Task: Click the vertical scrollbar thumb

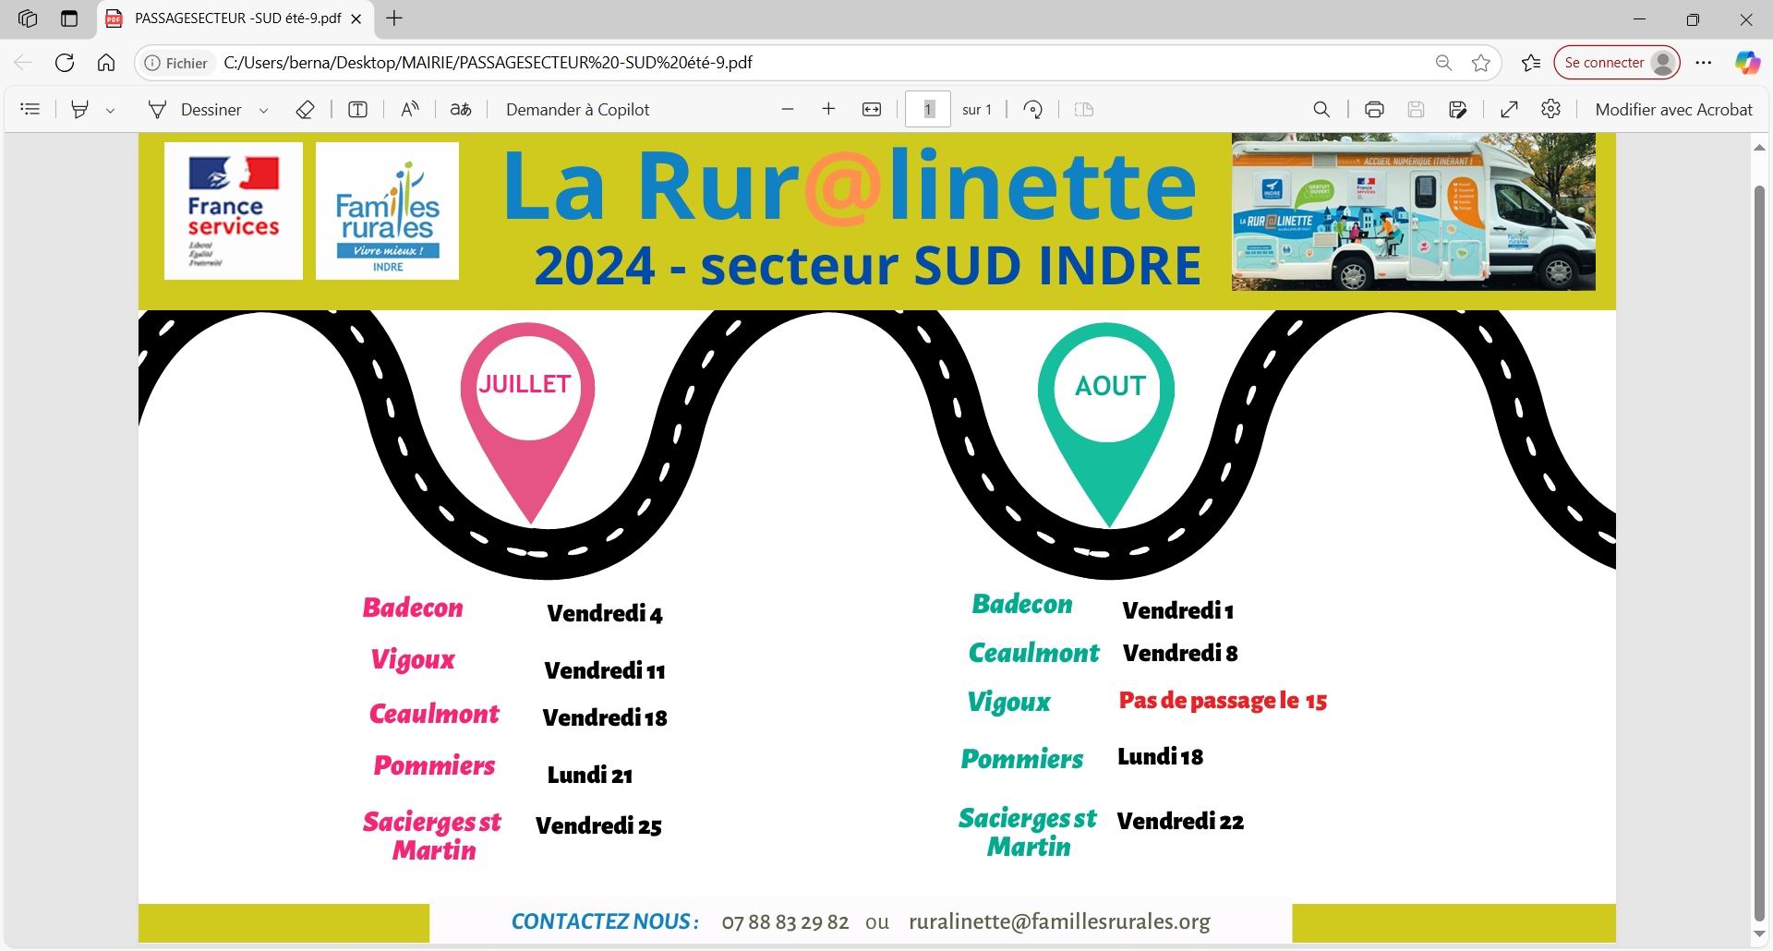Action: point(1759,554)
